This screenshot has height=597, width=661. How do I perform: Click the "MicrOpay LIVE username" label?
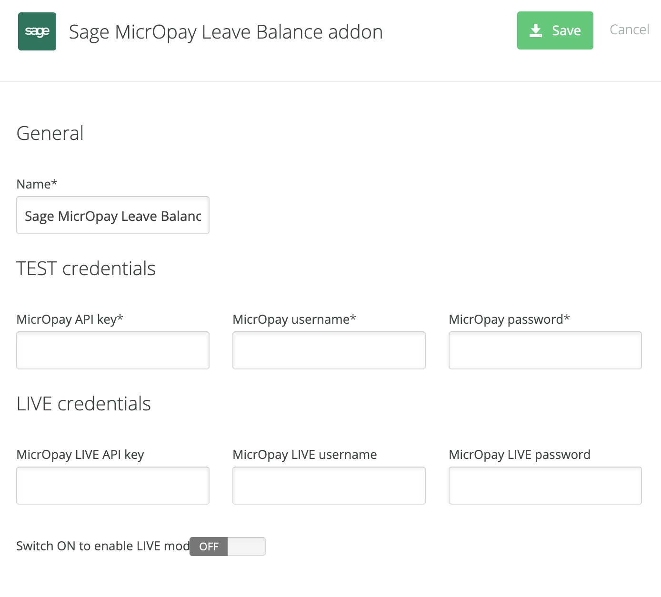tap(305, 454)
